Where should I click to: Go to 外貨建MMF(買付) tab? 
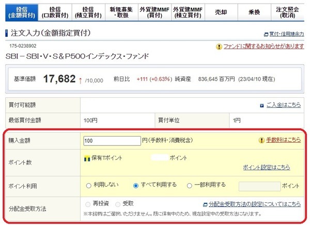tap(154, 12)
